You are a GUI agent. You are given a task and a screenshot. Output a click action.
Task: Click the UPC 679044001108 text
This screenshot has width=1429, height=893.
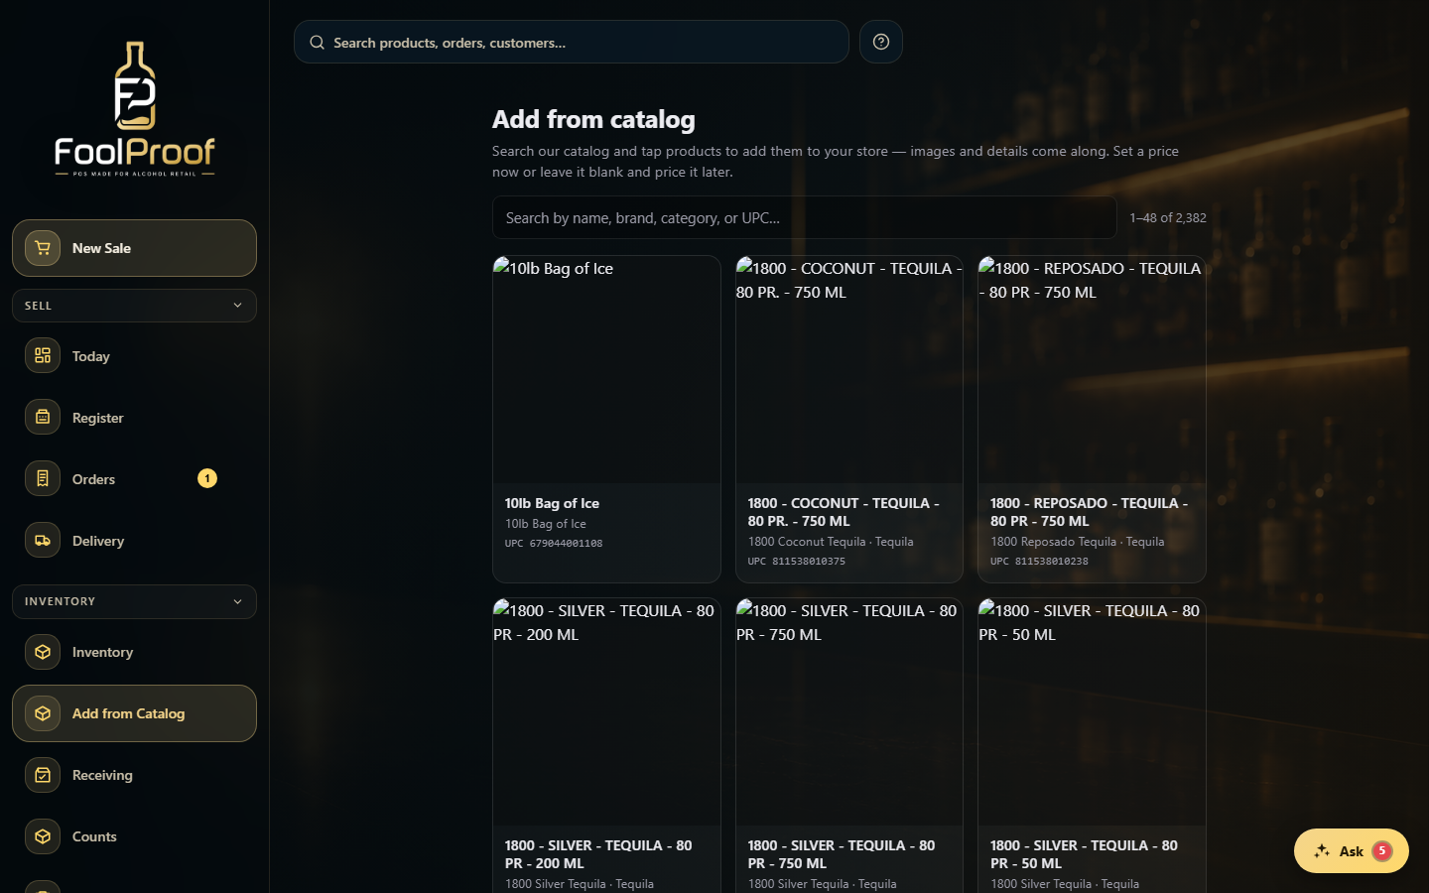click(x=554, y=543)
